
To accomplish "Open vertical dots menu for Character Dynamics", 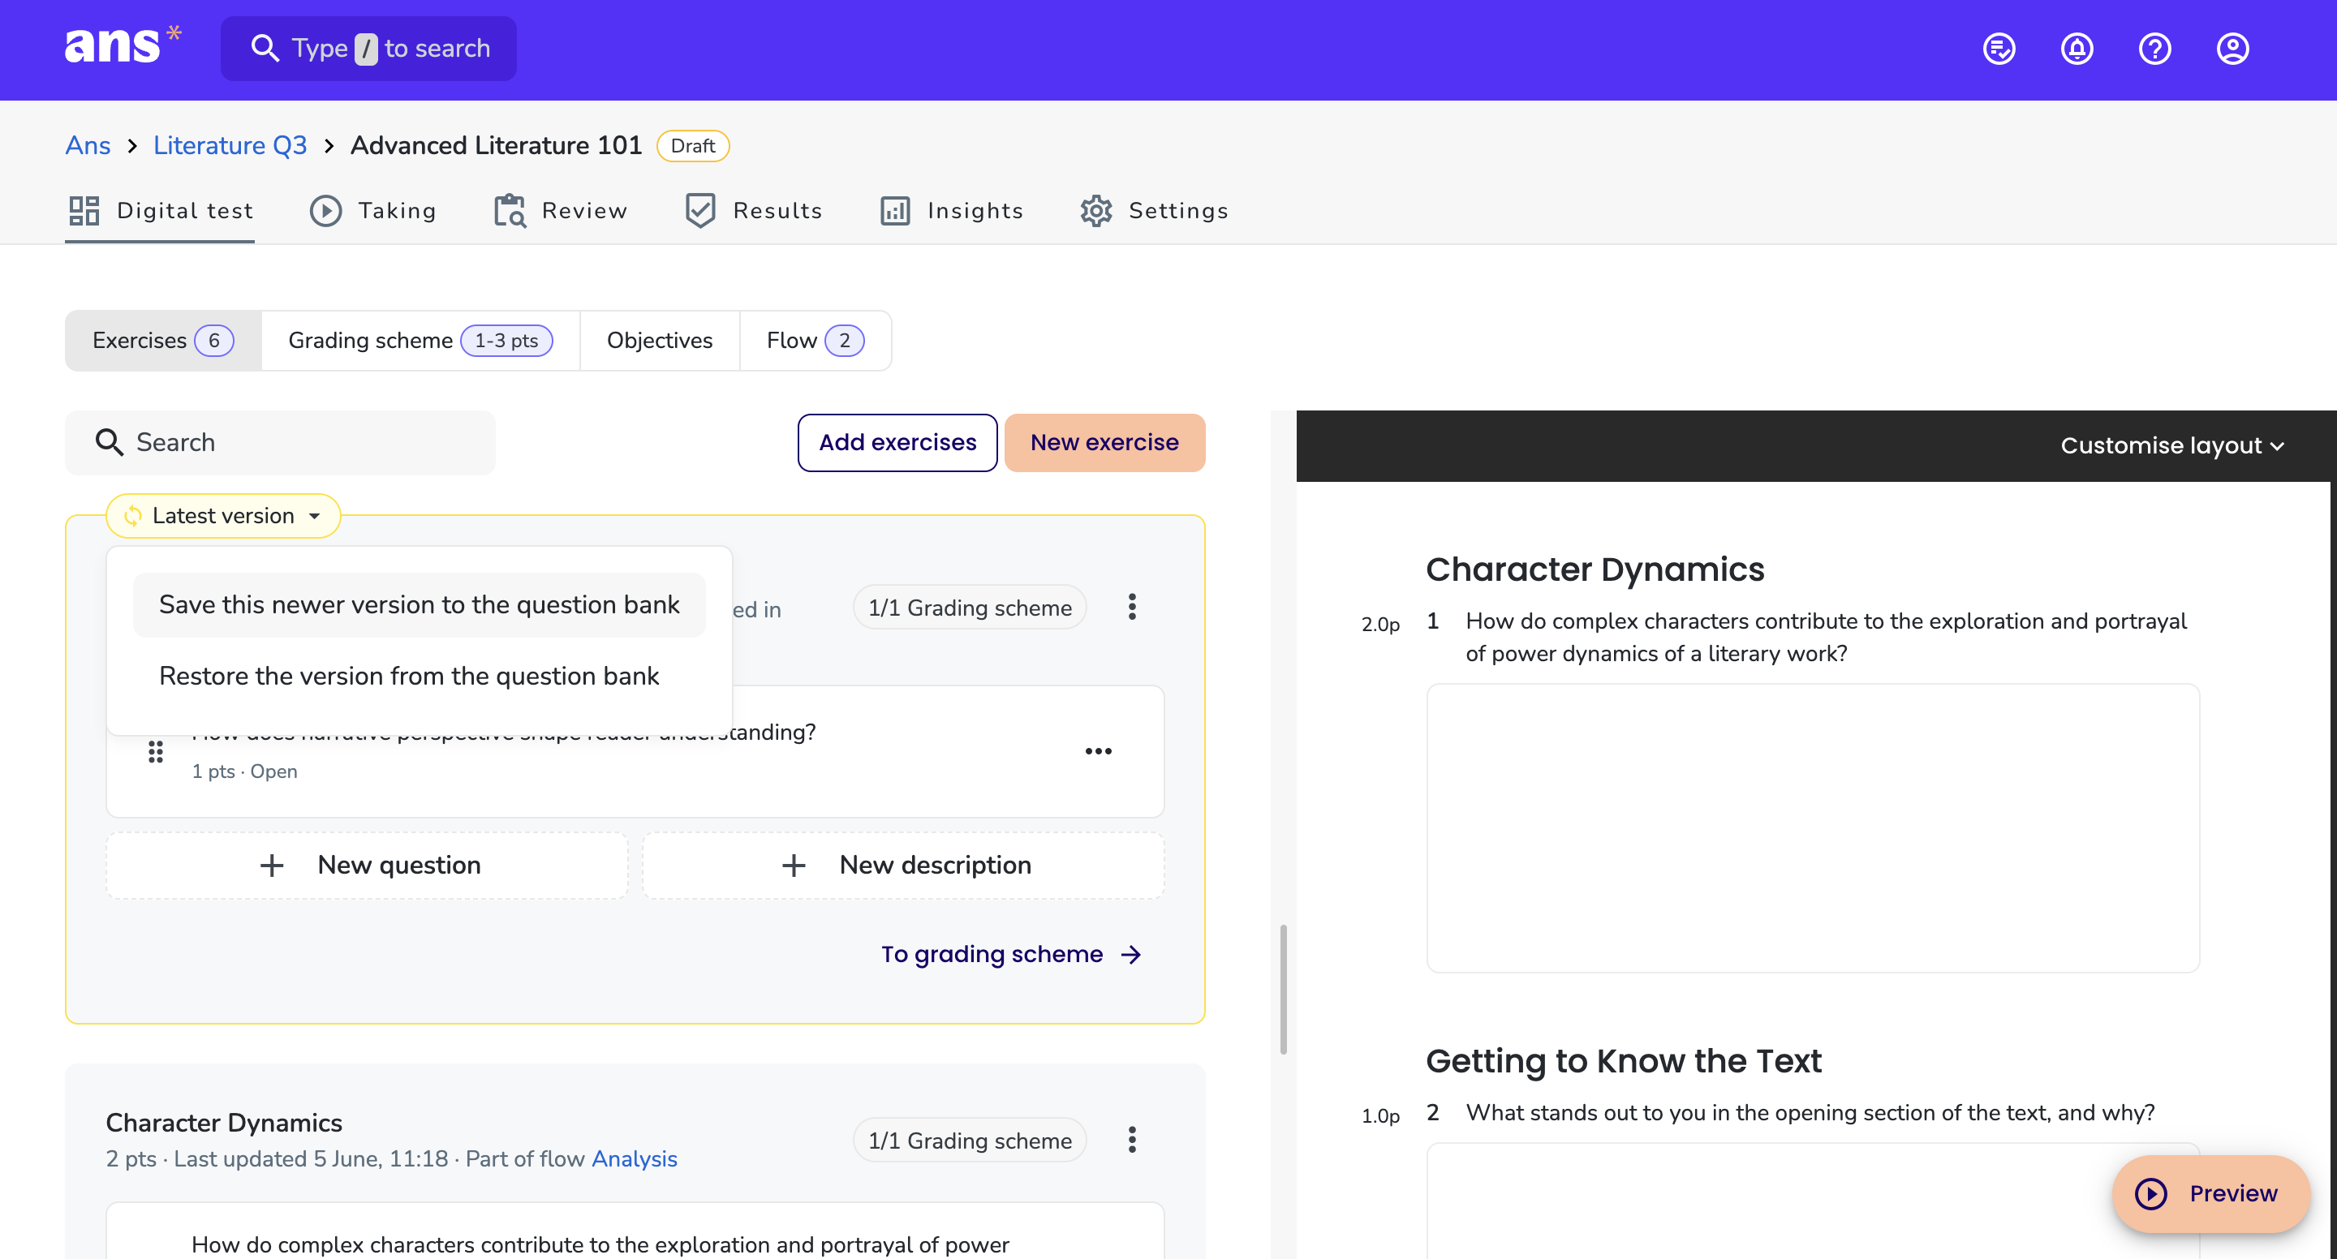I will tap(1132, 1139).
